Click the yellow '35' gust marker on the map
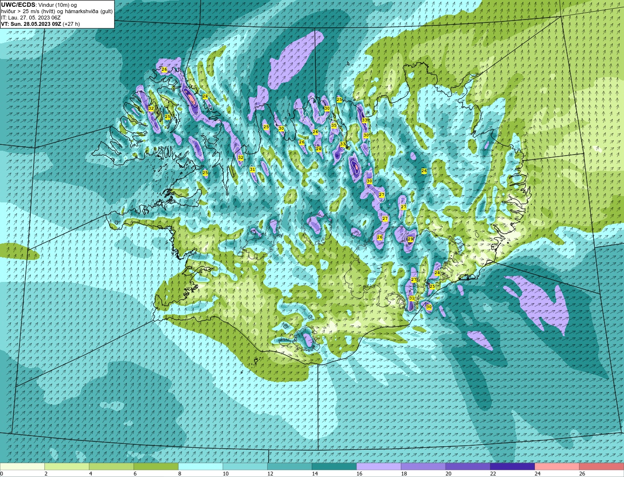This screenshot has height=477, width=624. 334,125
